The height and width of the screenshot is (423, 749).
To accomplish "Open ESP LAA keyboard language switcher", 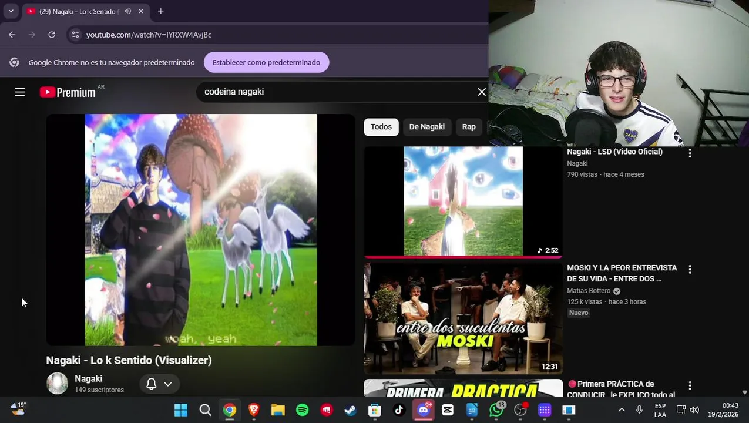I will [x=660, y=410].
